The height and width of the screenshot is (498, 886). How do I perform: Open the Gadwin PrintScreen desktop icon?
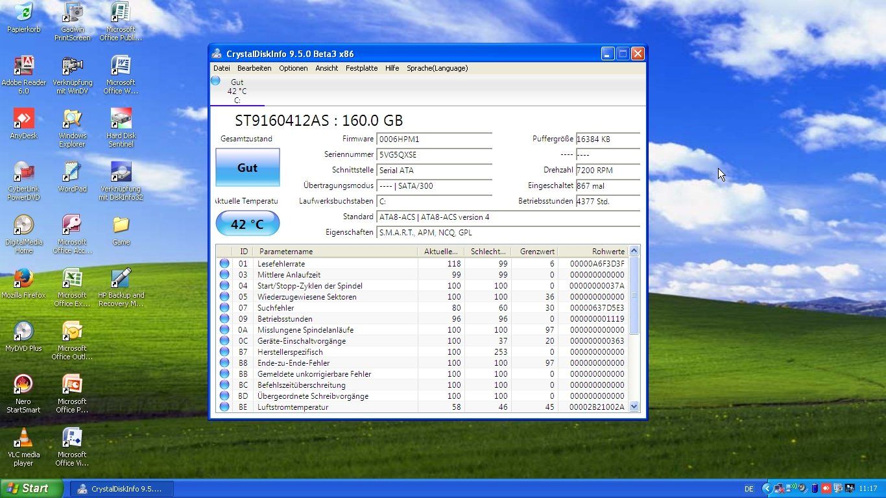coord(72,21)
